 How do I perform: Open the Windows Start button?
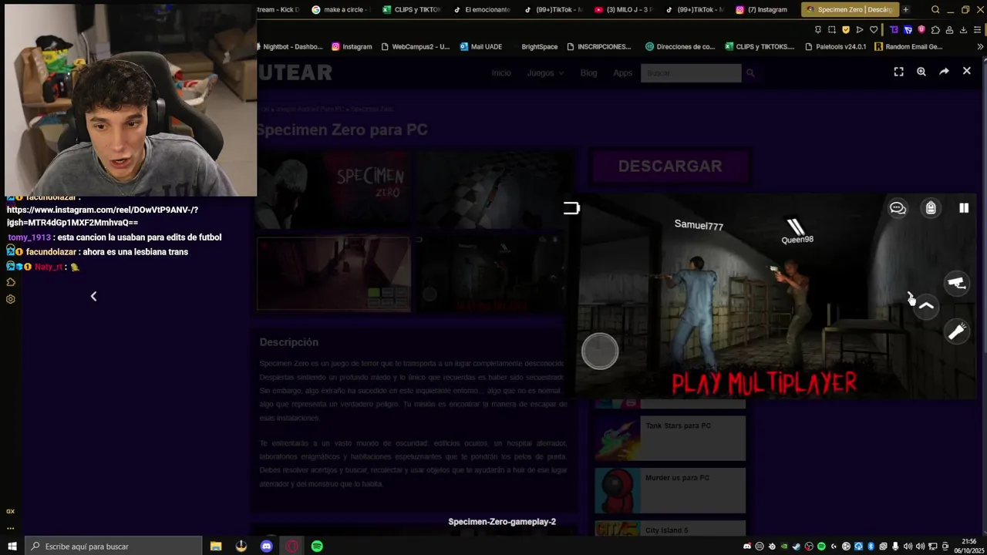12,546
